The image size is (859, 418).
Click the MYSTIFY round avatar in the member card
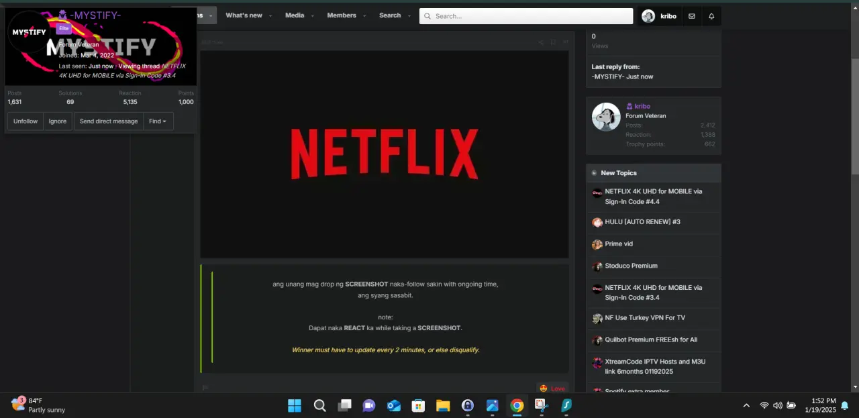click(29, 32)
